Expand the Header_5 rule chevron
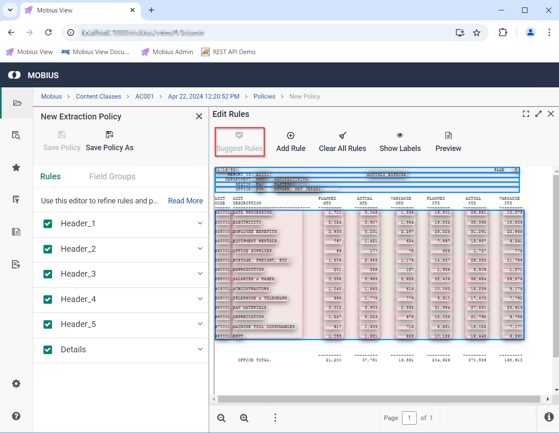This screenshot has height=433, width=559. (200, 324)
